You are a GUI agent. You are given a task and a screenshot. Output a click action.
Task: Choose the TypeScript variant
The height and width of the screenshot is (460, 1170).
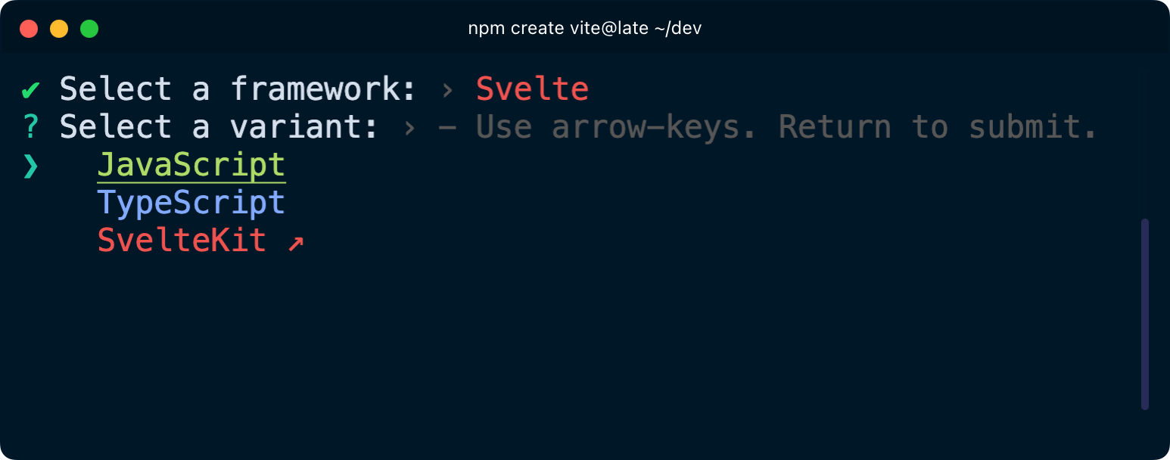(191, 203)
